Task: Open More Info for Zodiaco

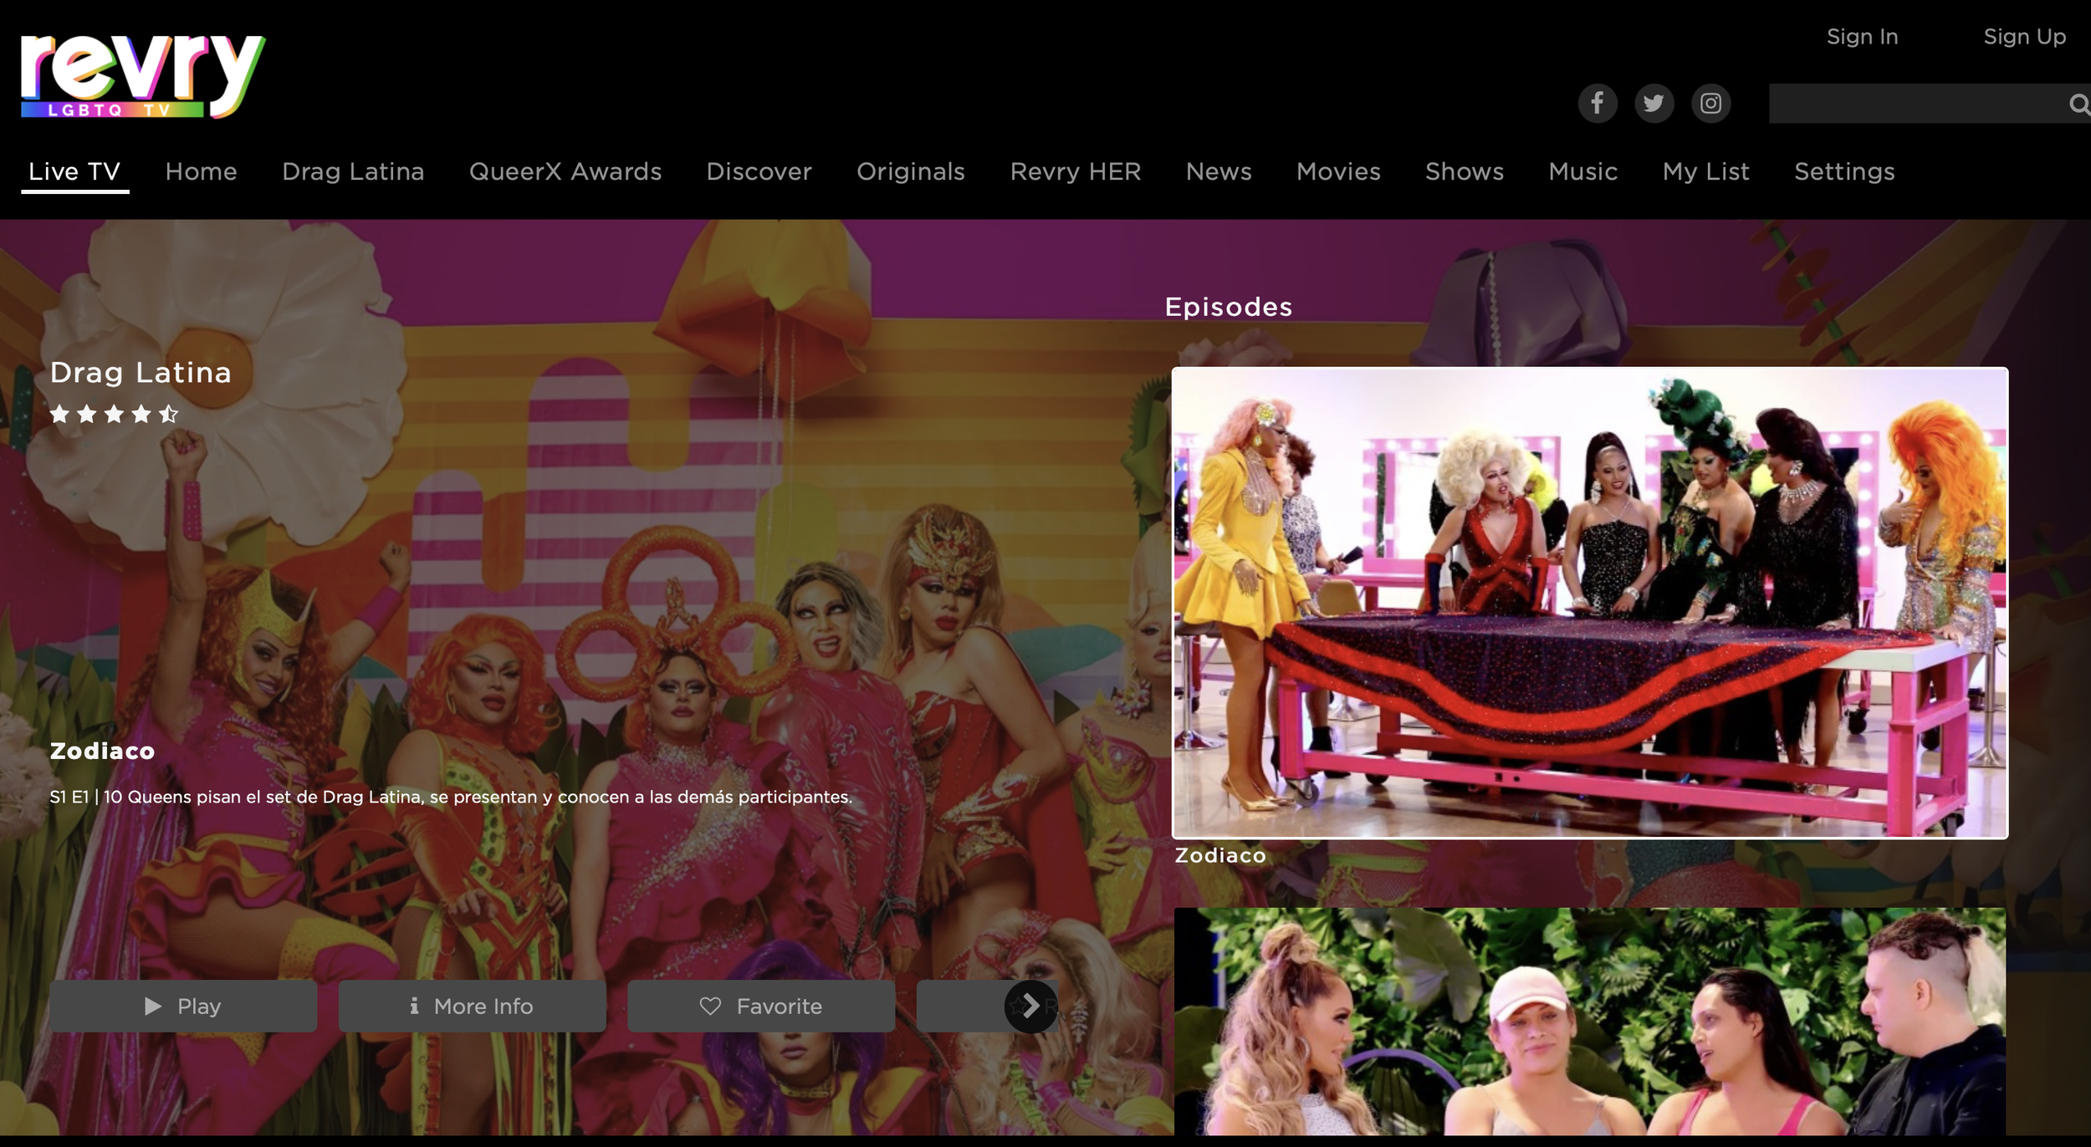Action: [472, 1006]
